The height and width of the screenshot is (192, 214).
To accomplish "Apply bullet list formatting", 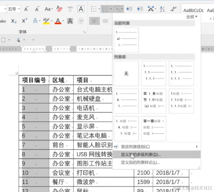I will tap(94, 9).
